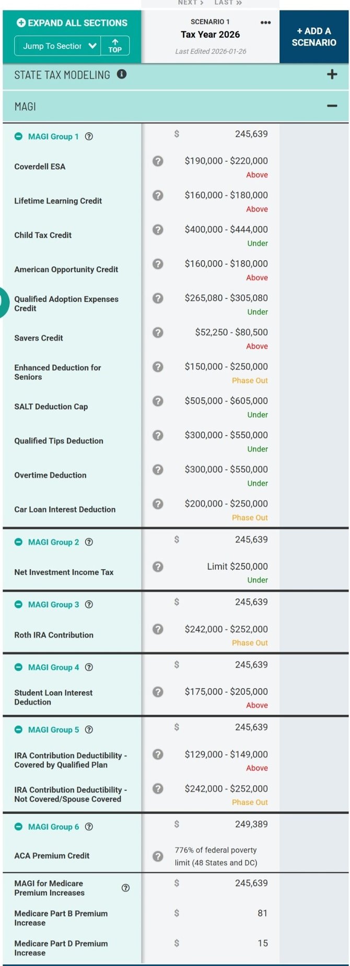The height and width of the screenshot is (966, 350).
Task: Open the Jump To Section dropdown
Action: coord(57,46)
